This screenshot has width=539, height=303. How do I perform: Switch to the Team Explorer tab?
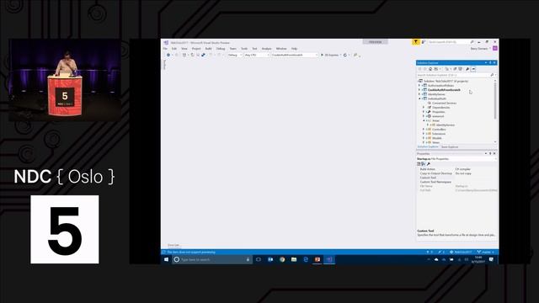(449, 146)
